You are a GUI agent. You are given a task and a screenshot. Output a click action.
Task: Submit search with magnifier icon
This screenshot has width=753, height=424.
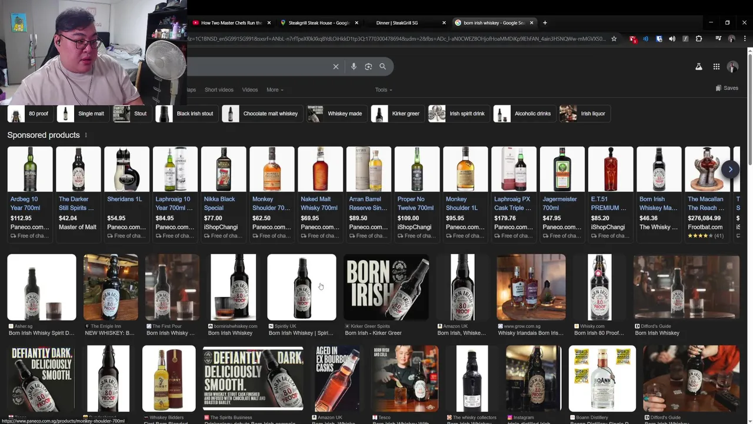[x=382, y=67]
